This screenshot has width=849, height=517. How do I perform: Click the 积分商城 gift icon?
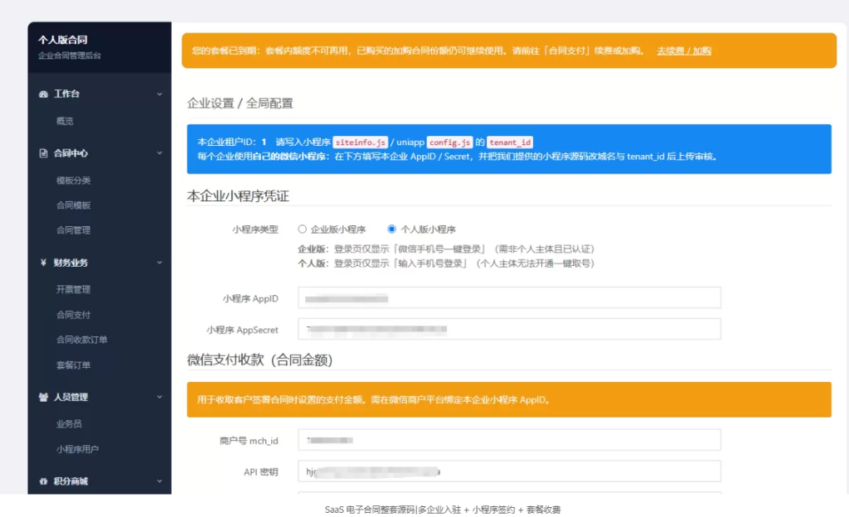pos(43,481)
